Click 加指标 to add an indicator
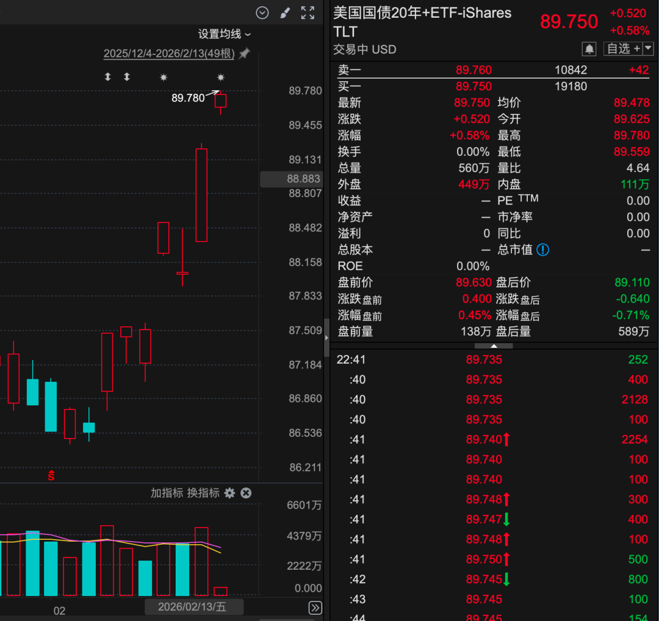Image resolution: width=659 pixels, height=621 pixels. tap(167, 493)
